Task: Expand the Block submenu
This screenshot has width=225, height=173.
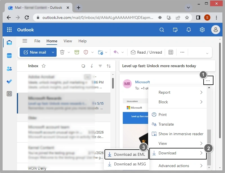Action: (x=177, y=102)
